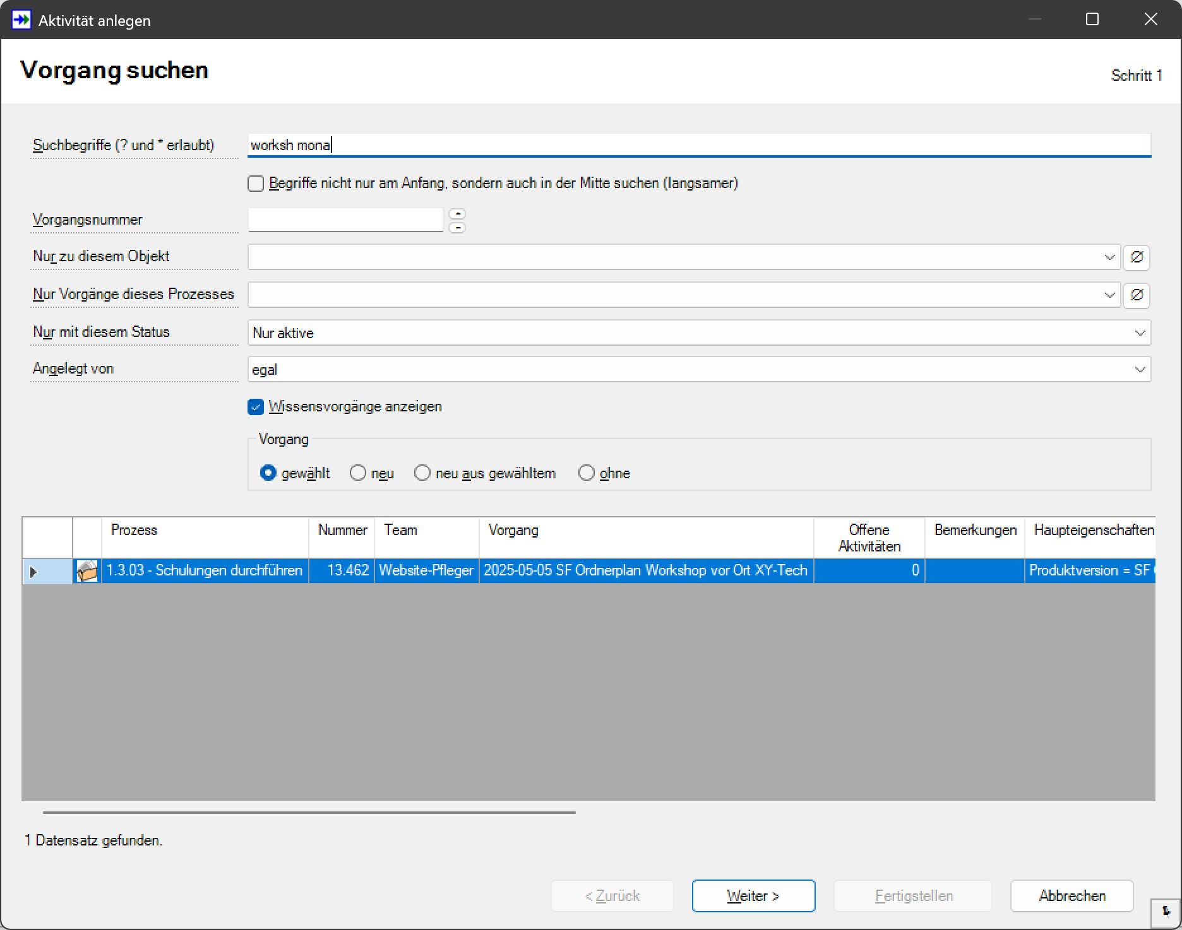The height and width of the screenshot is (930, 1182).
Task: Click the resize grip icon at bottom right
Action: (1166, 912)
